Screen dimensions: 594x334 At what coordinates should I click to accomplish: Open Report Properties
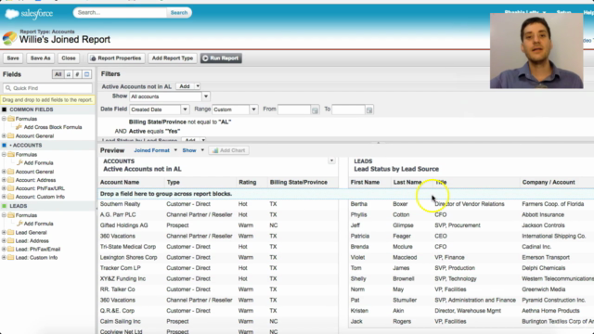coord(116,58)
